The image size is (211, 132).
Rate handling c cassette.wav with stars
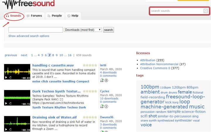coord(90,65)
